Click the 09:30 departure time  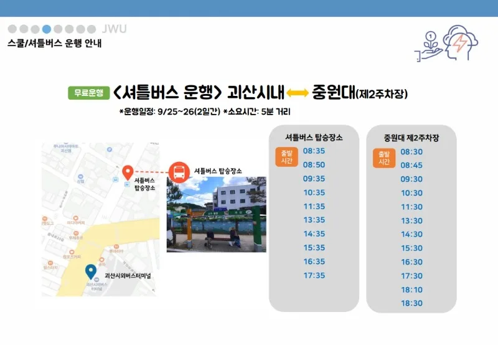411,179
